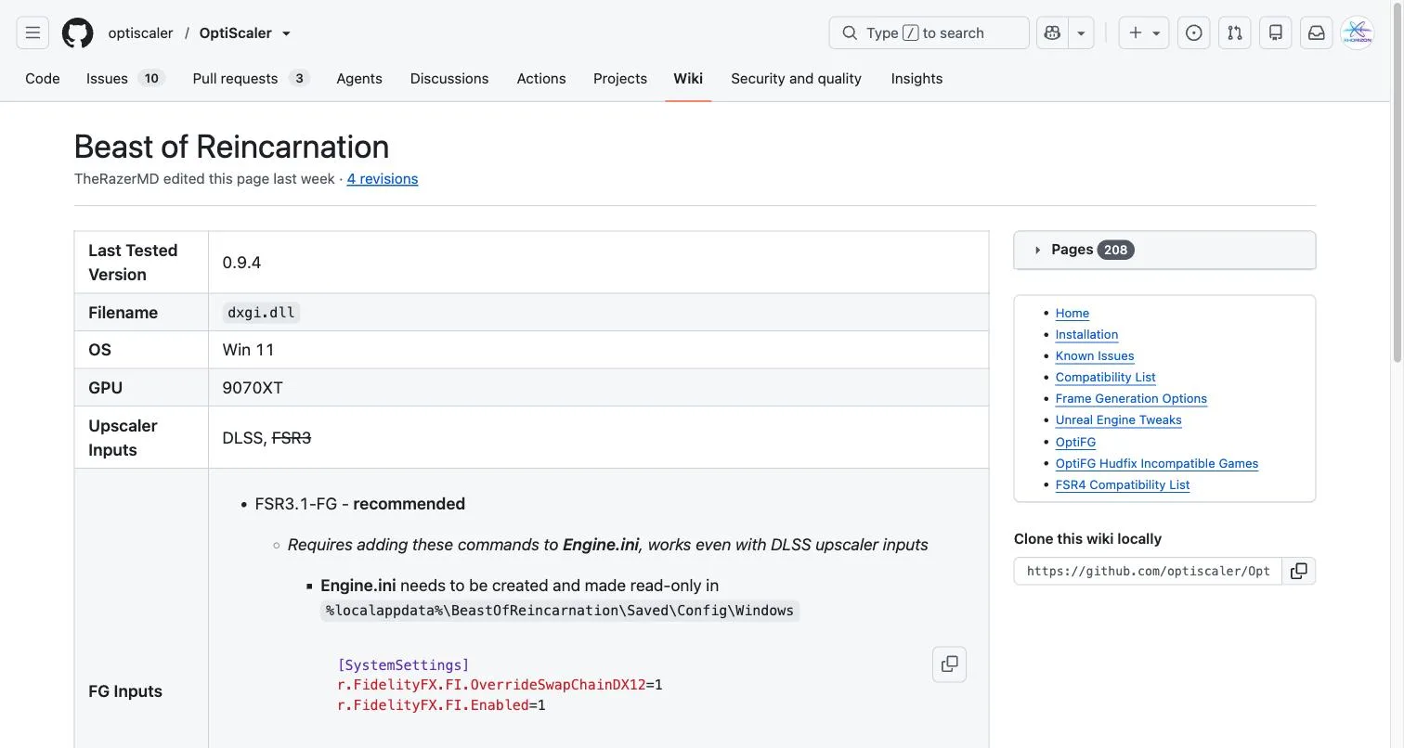Viewport: 1404px width, 748px height.
Task: Click the %localappdata% config path text
Action: [x=560, y=611]
